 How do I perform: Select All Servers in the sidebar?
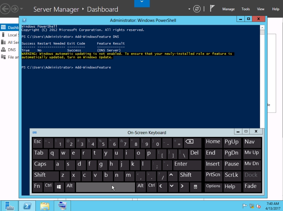coord(9,42)
